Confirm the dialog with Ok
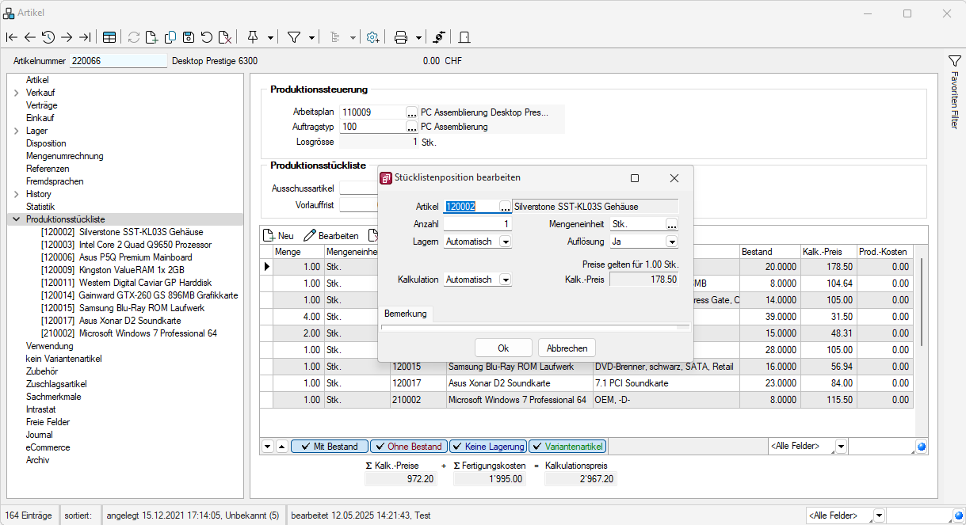The height and width of the screenshot is (525, 966). point(503,348)
